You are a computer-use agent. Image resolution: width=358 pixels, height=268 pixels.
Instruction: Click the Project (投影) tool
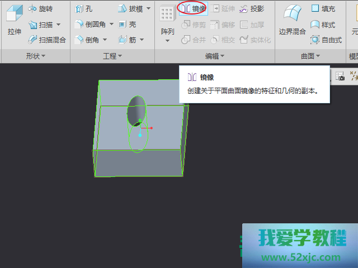tap(252, 9)
